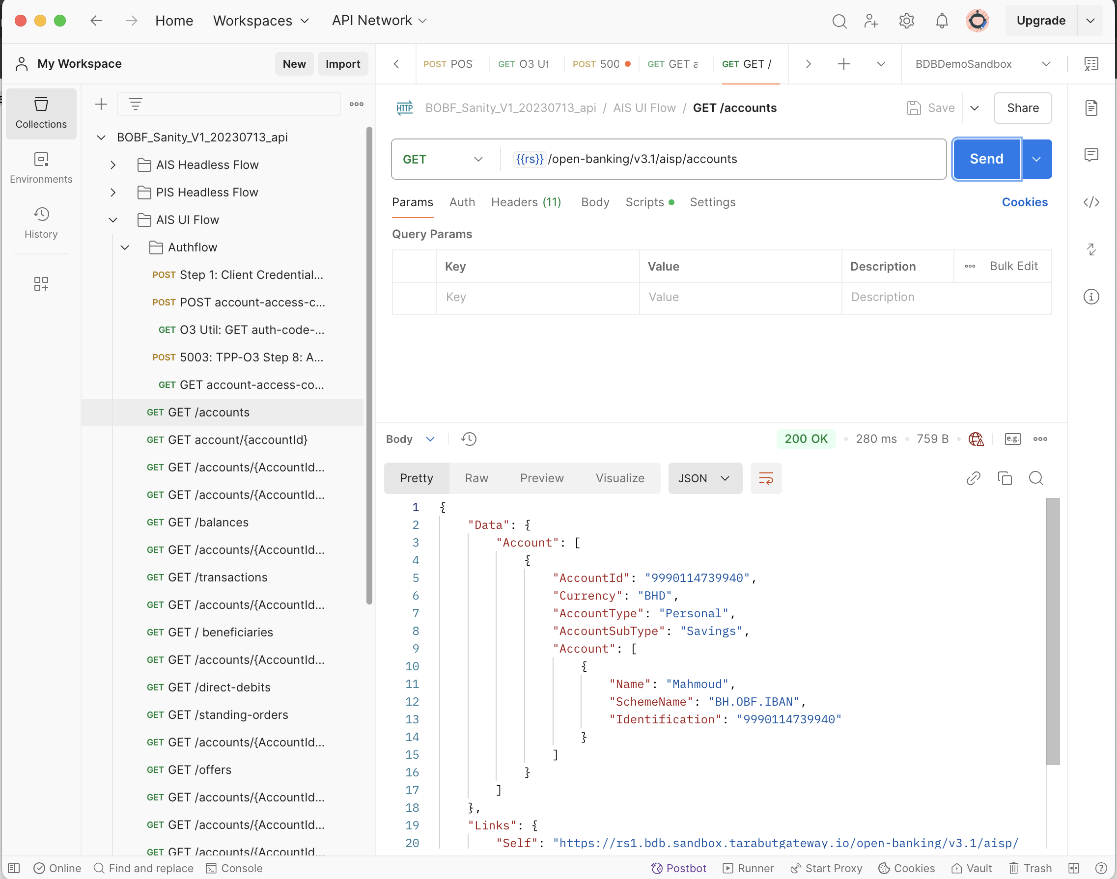Open the Cookies link

1024,202
